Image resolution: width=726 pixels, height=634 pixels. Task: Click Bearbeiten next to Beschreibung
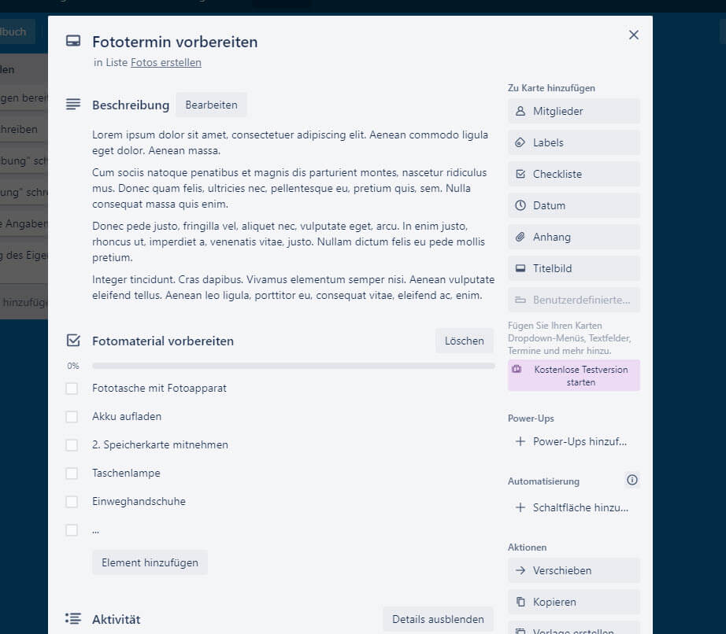[x=211, y=105]
